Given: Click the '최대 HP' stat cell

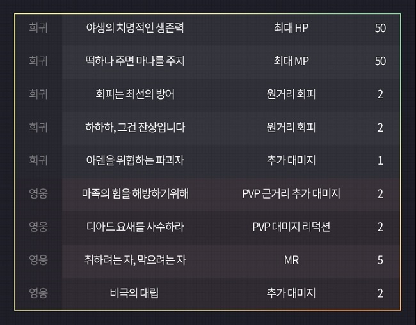Looking at the screenshot, I should click(291, 27).
